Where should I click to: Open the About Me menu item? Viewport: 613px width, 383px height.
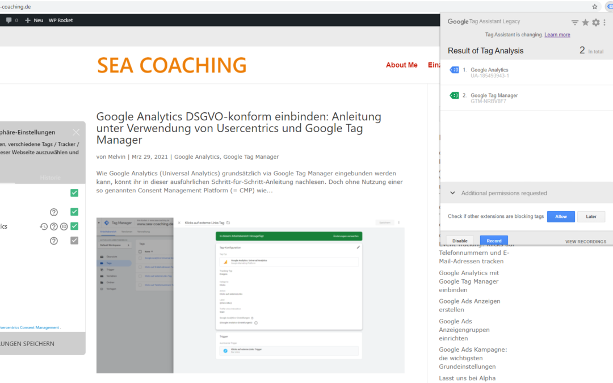[x=401, y=65]
